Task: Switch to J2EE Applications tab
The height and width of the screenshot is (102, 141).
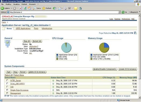Action: [x=23, y=28]
